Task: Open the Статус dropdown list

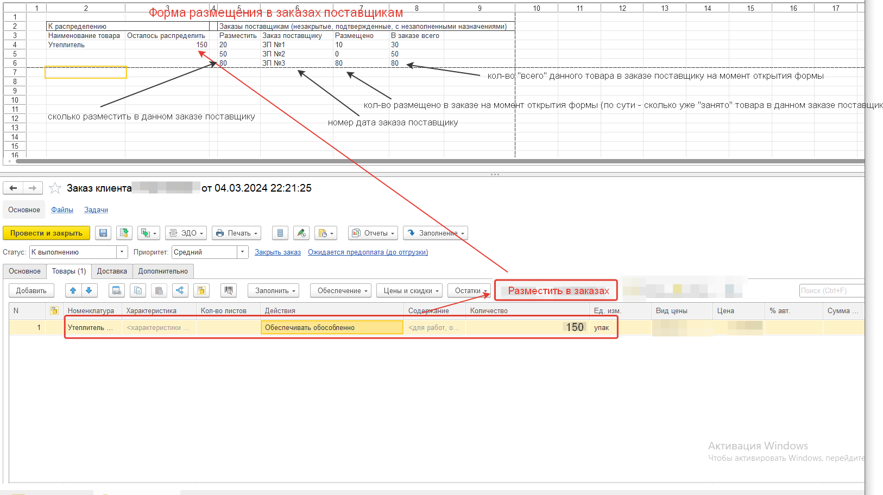Action: [x=122, y=252]
